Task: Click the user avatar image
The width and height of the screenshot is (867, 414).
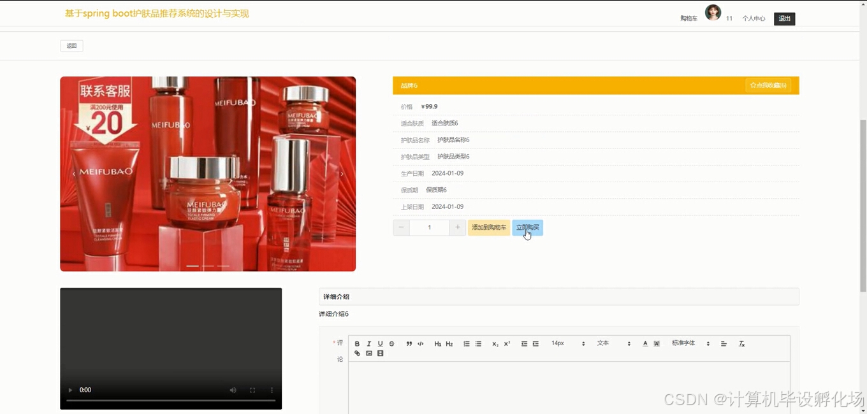Action: 713,13
